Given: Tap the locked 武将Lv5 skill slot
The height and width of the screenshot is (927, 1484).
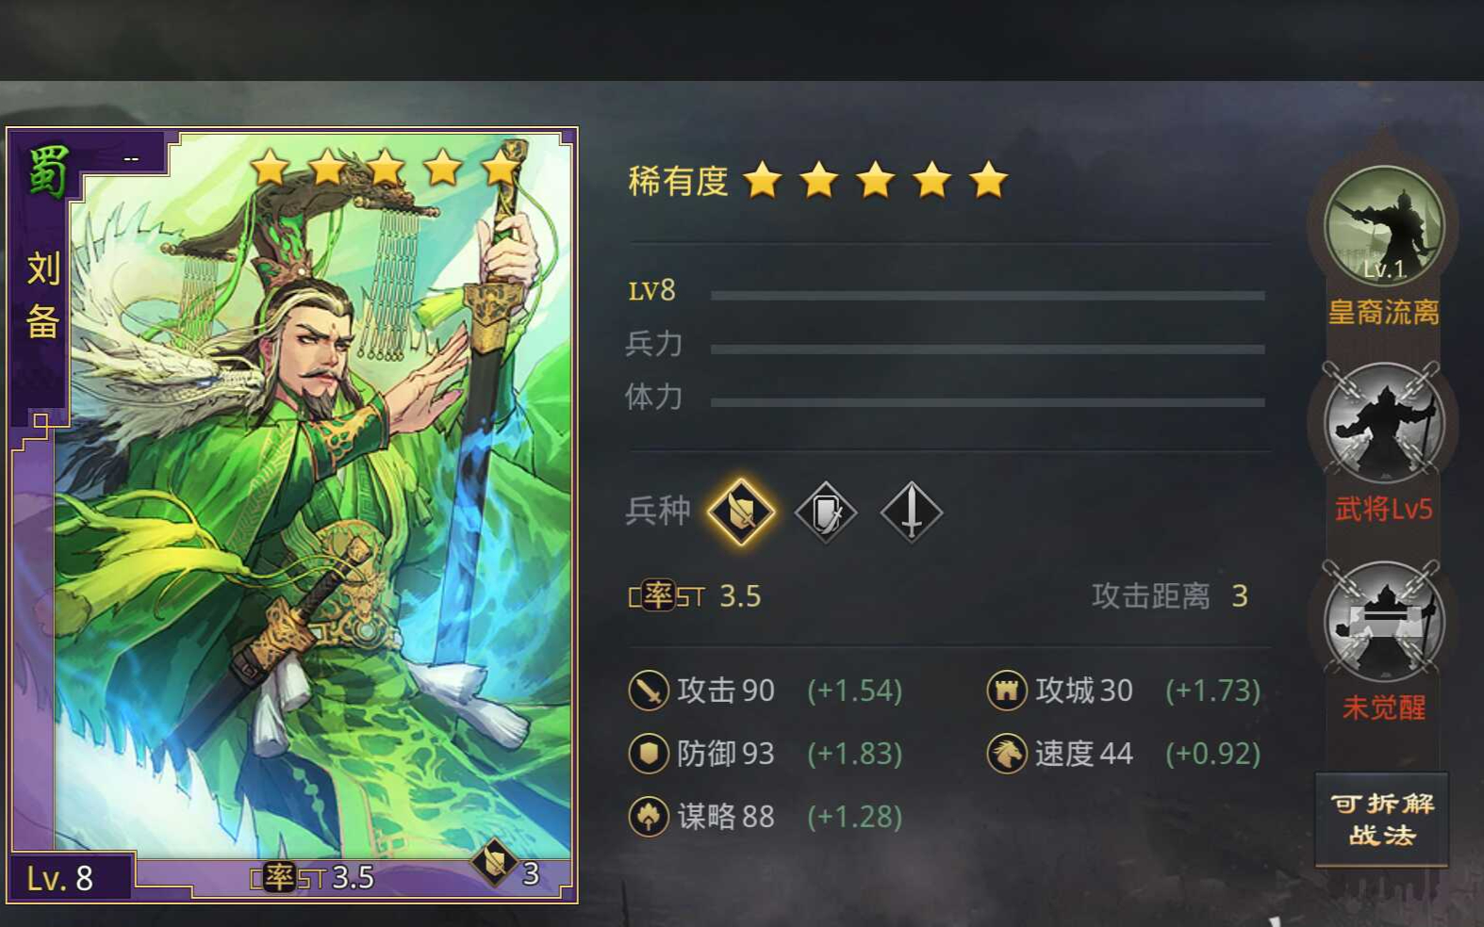Looking at the screenshot, I should tap(1383, 424).
